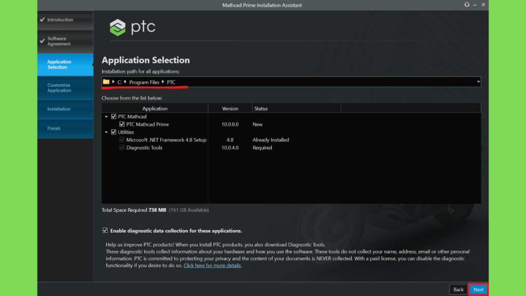
Task: Click the PTC logo icon
Action: (118, 27)
